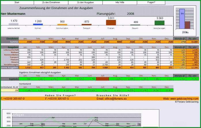
Task: Go to the Start sheet button
Action: (17, 2)
